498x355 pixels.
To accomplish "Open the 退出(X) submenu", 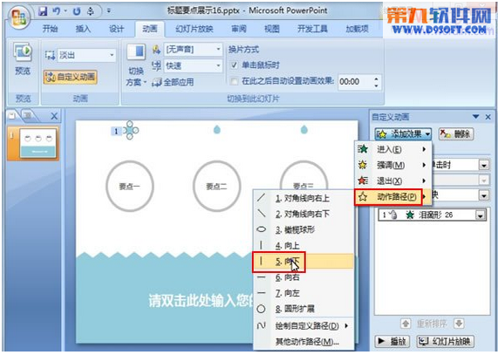I will [x=392, y=181].
